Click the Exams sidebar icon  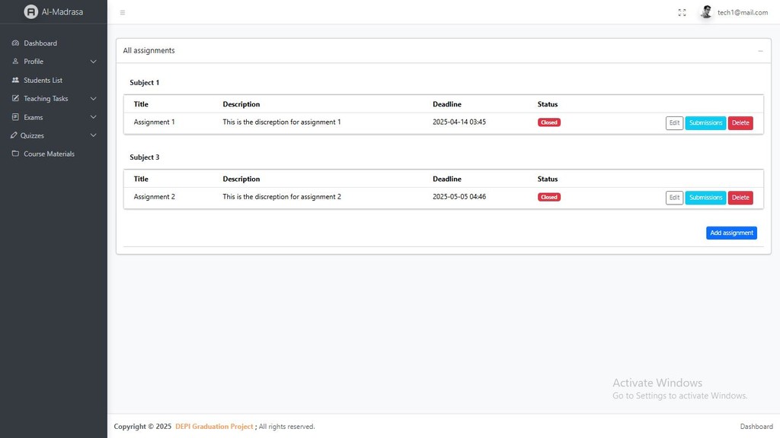point(15,117)
